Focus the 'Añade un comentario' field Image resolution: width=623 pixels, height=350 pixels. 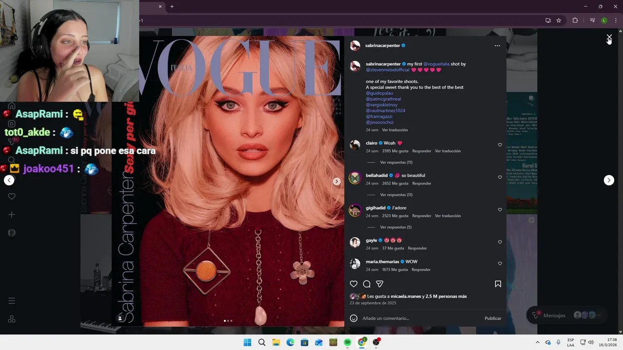pos(421,318)
